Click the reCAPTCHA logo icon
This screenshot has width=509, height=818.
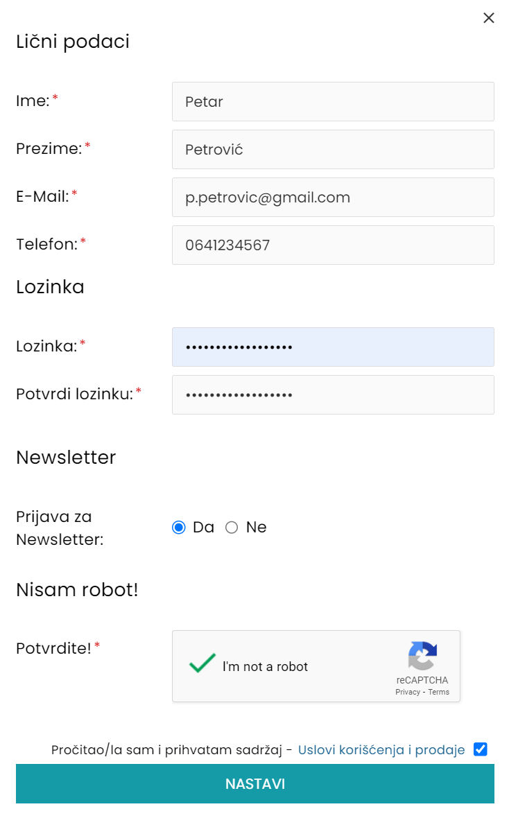point(422,656)
